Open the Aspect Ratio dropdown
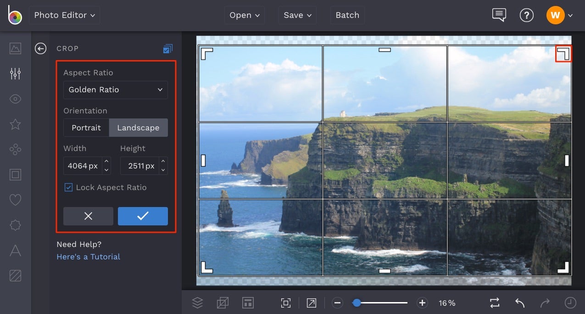The width and height of the screenshot is (585, 314). click(115, 90)
